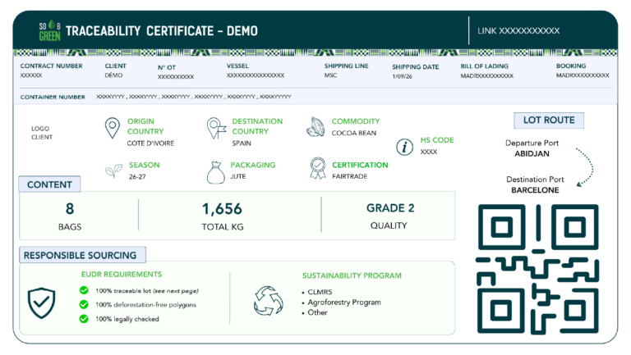
Task: Click the check next to 100% legally checked
Action: [84, 319]
